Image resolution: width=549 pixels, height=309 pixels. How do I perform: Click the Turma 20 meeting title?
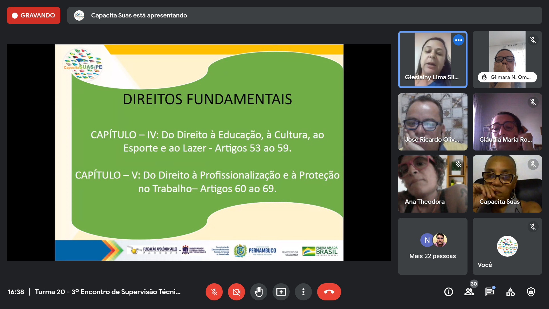point(108,292)
